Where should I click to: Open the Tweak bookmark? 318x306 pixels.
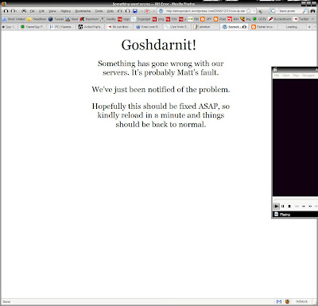(x=56, y=19)
